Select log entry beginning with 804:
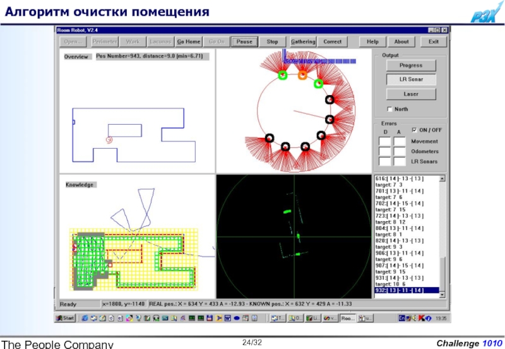This screenshot has height=349, width=505. [407, 228]
